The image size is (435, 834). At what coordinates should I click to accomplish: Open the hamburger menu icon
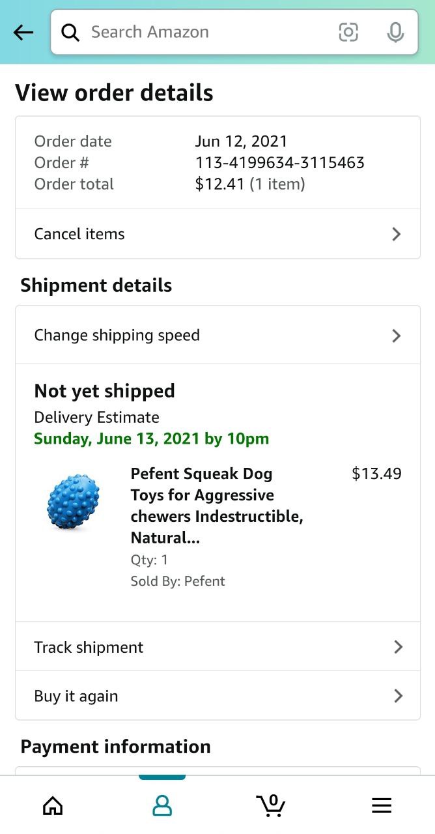click(x=382, y=805)
